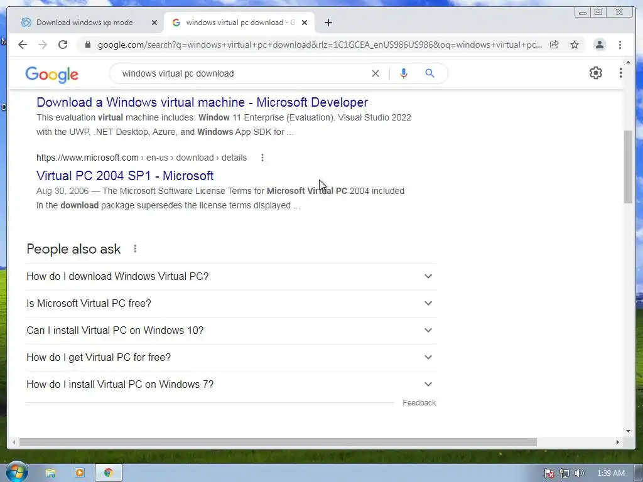Open People also ask options dots
Screen dimensions: 643x482
(135, 249)
